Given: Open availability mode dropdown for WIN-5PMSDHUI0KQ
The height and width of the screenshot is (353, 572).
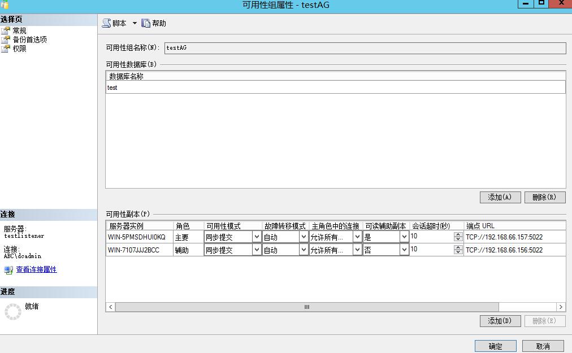Looking at the screenshot, I should (258, 237).
